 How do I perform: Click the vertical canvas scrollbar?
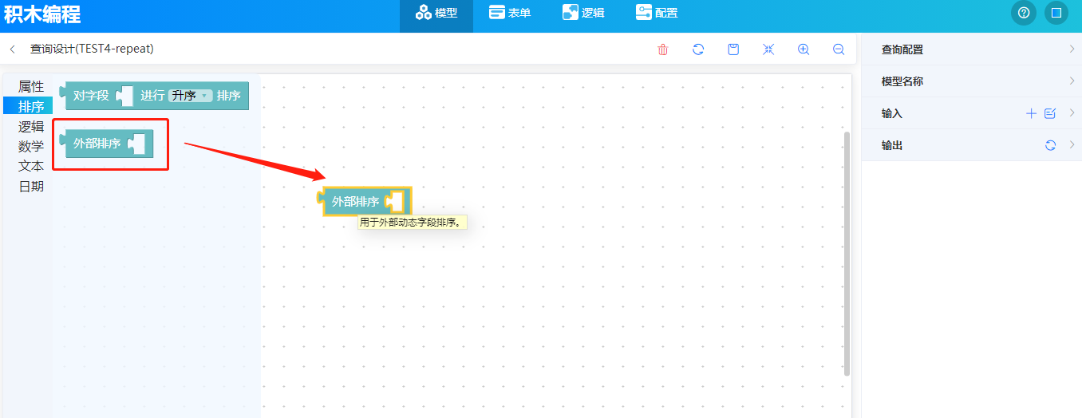tap(847, 254)
